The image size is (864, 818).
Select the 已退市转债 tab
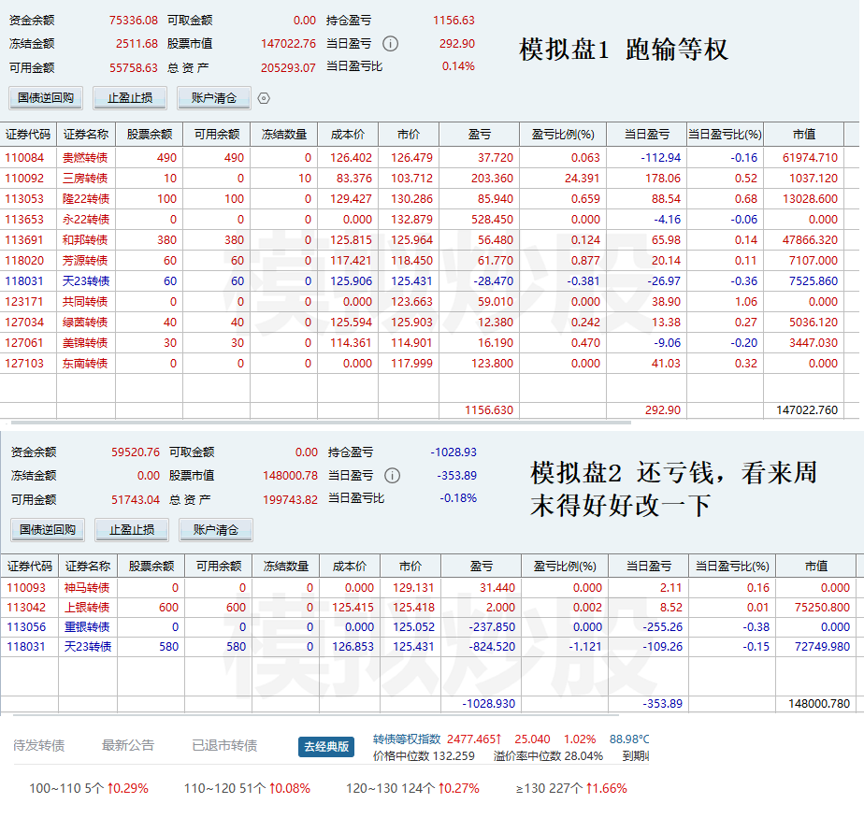click(224, 745)
